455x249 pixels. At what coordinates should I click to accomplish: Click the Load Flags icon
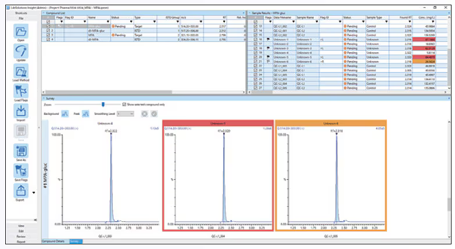[x=21, y=92]
